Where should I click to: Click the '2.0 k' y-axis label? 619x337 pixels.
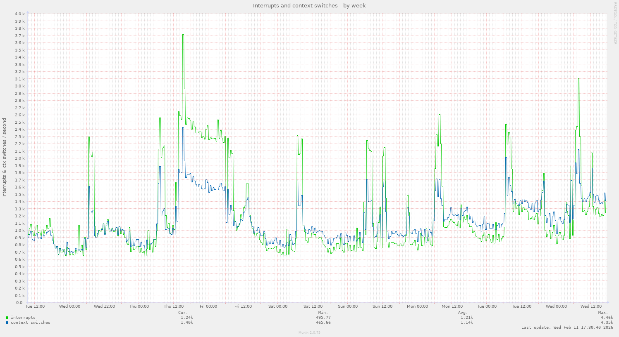coord(20,158)
